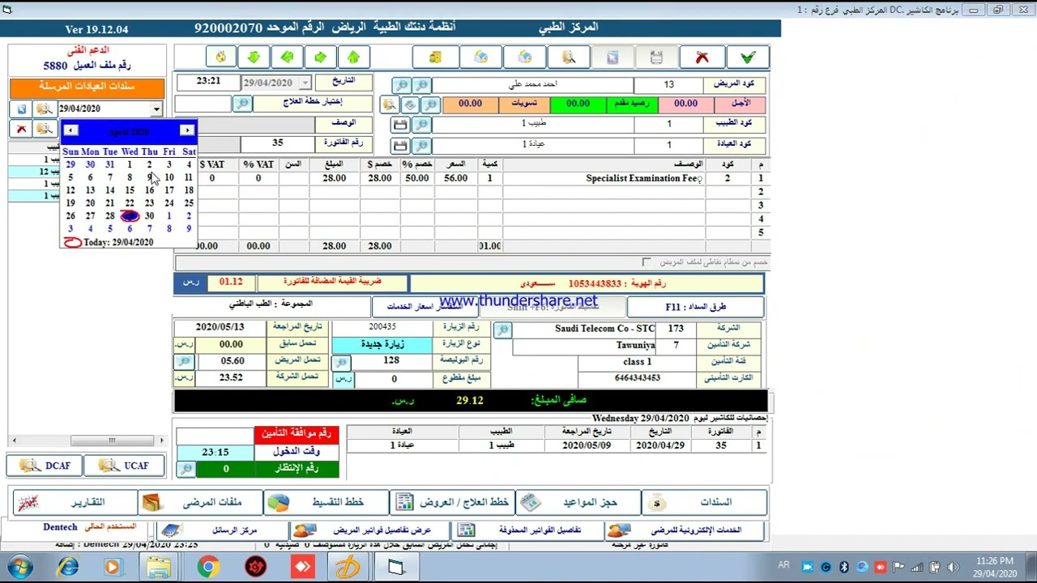Click the green down arrow navigation icon

click(254, 57)
